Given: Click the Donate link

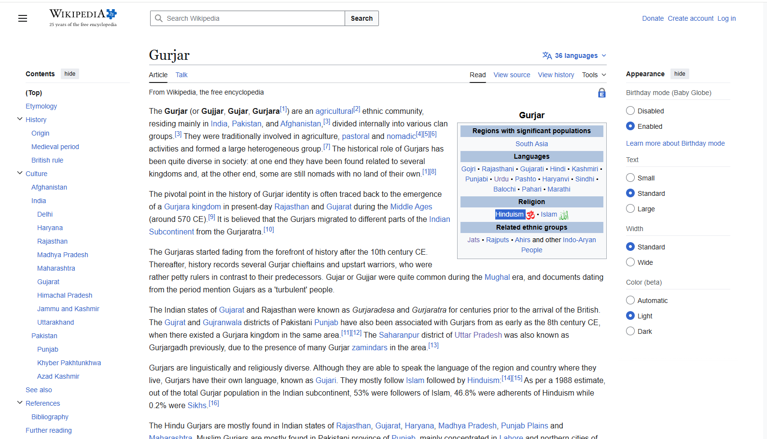Looking at the screenshot, I should click(x=653, y=18).
